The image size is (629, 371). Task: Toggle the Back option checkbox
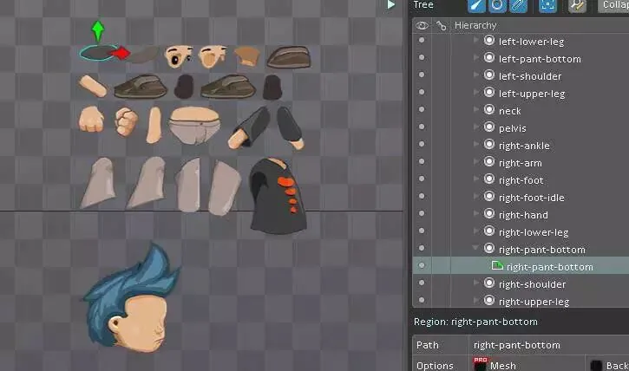click(596, 366)
